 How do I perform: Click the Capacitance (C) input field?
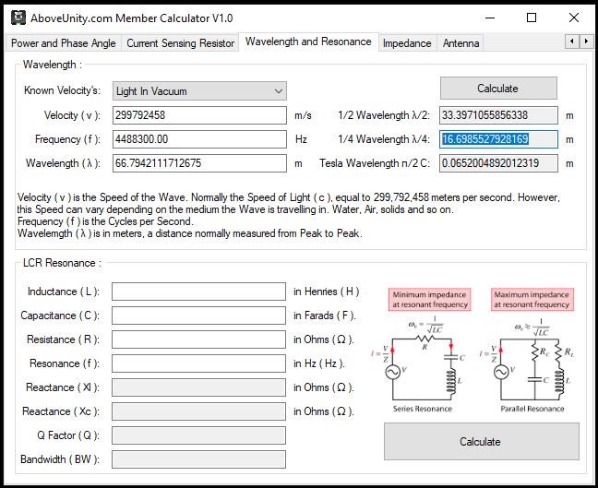(198, 315)
